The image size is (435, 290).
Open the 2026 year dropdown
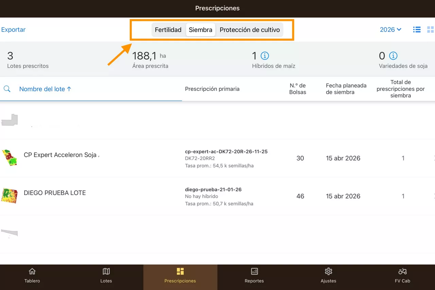(390, 30)
